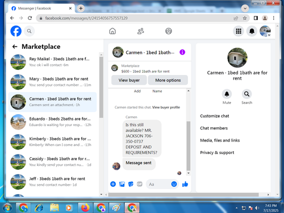284x213 pixels.
Task: Toggle the browser side panel icon
Action: [x=256, y=18]
